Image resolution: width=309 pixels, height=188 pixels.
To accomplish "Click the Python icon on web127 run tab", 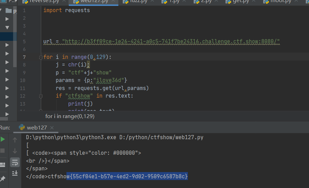I will [x=22, y=127].
